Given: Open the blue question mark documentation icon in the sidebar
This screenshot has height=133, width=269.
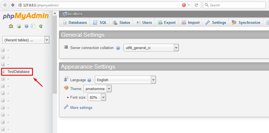Looking at the screenshot, I should click(27, 26).
